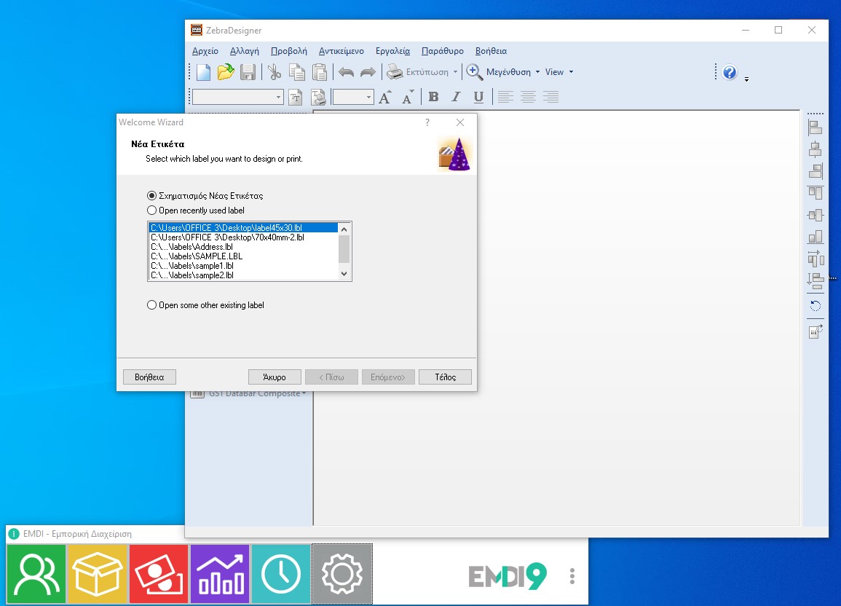Click the Save diskette icon
The image size is (841, 606).
click(x=248, y=72)
